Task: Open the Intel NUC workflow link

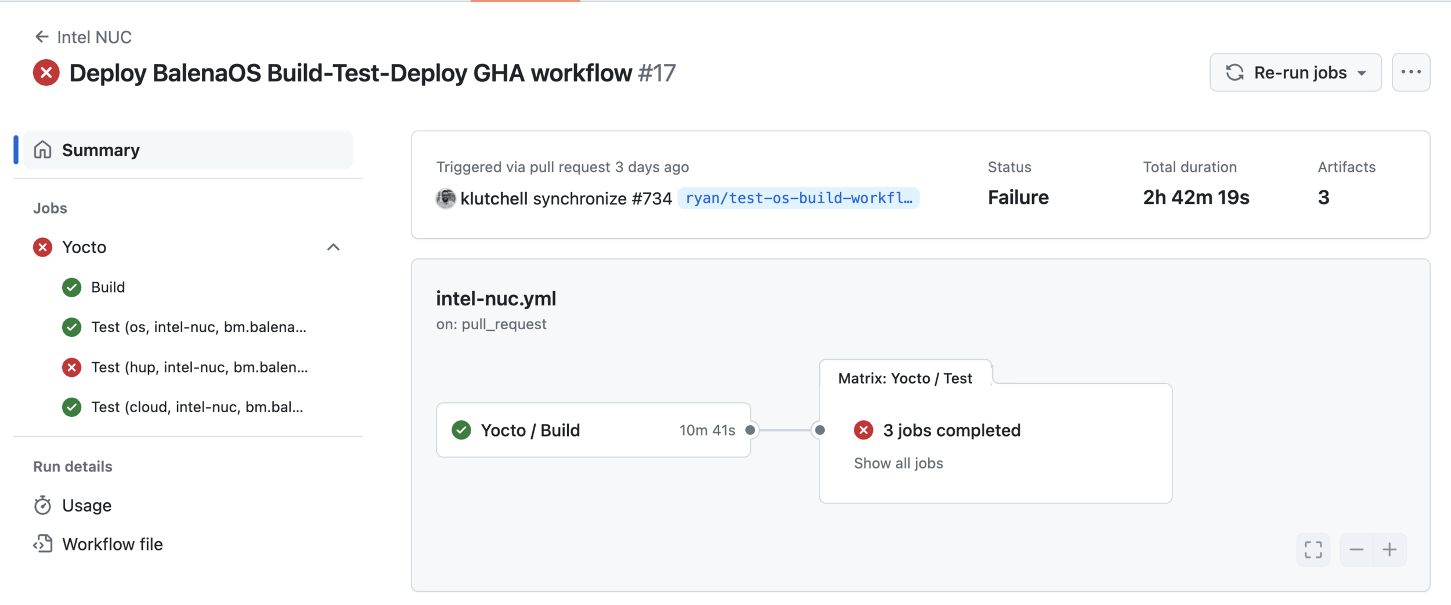Action: [94, 37]
